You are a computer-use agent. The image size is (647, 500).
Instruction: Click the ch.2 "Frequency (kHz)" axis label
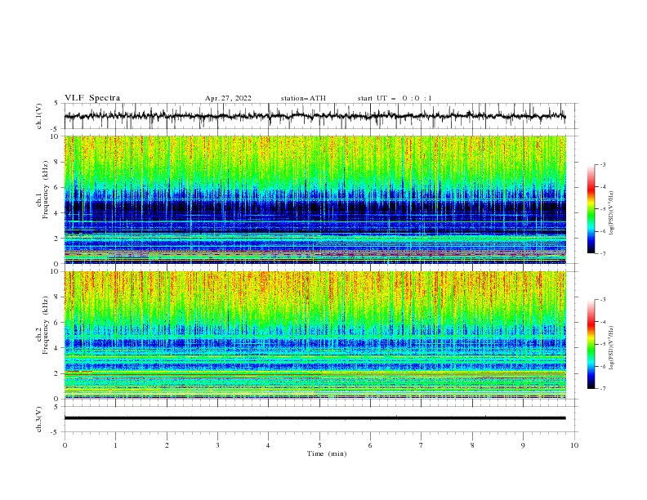tap(46, 327)
